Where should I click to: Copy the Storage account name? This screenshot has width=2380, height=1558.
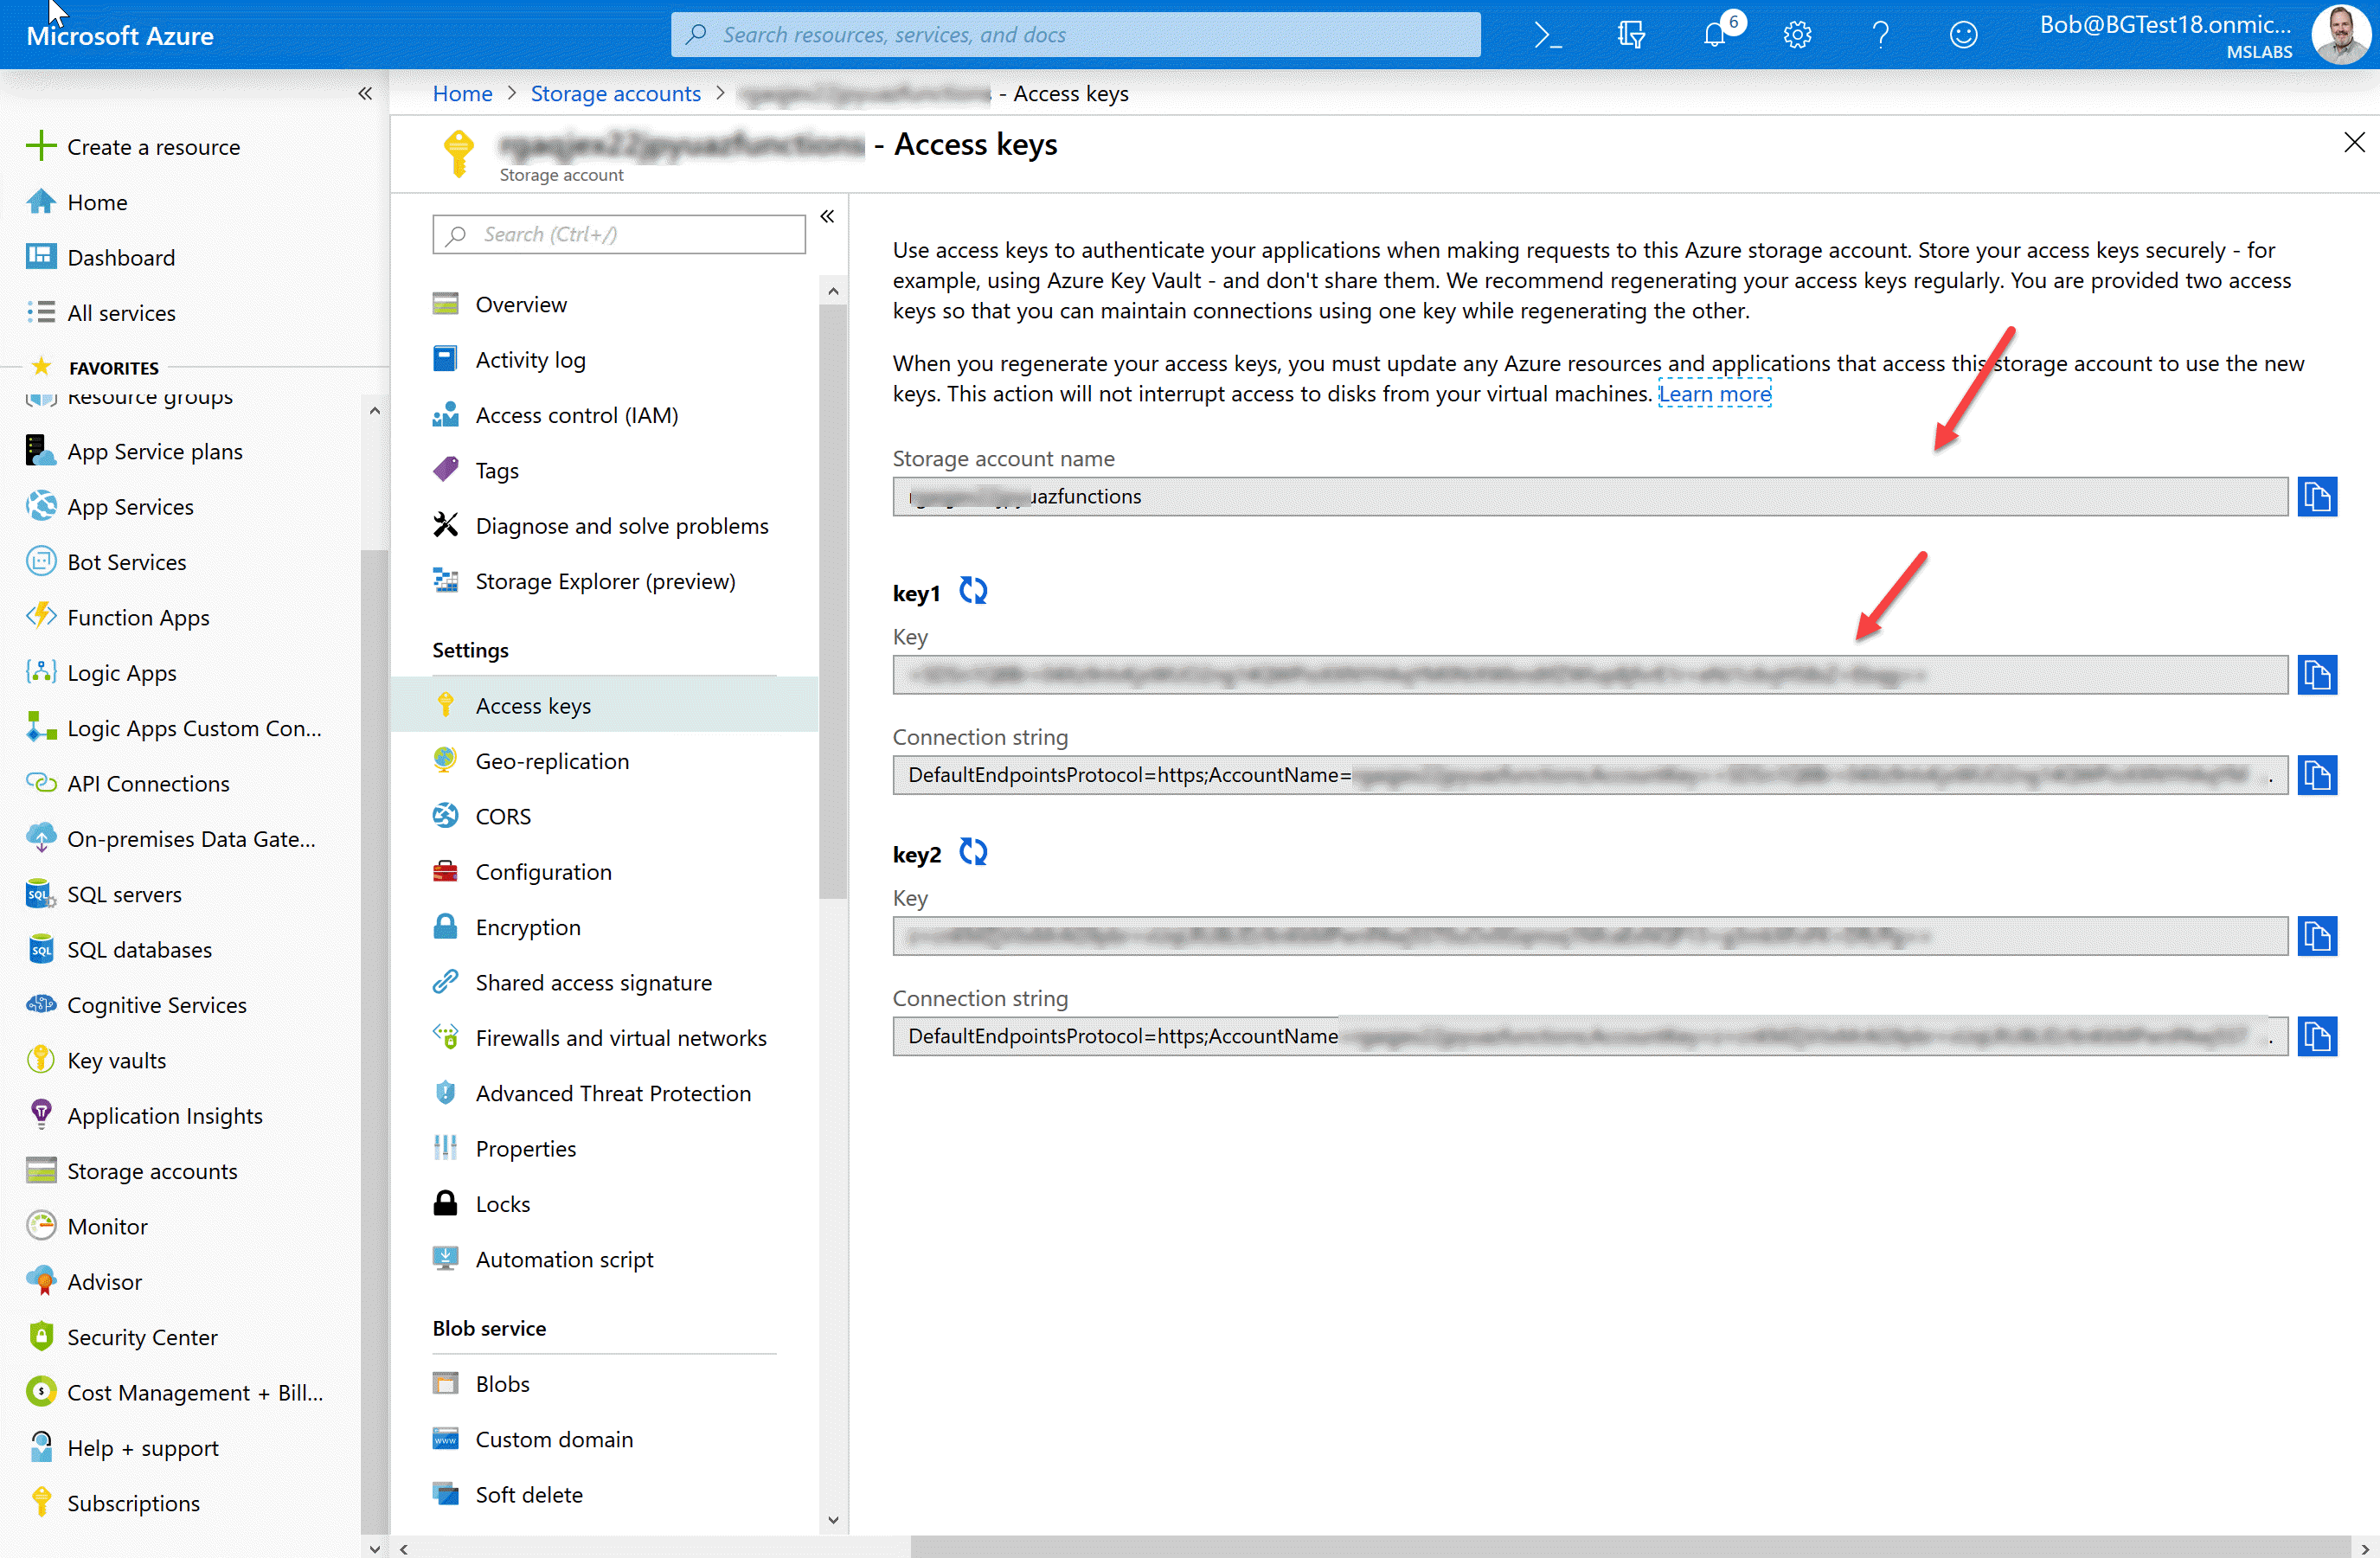pyautogui.click(x=2318, y=496)
